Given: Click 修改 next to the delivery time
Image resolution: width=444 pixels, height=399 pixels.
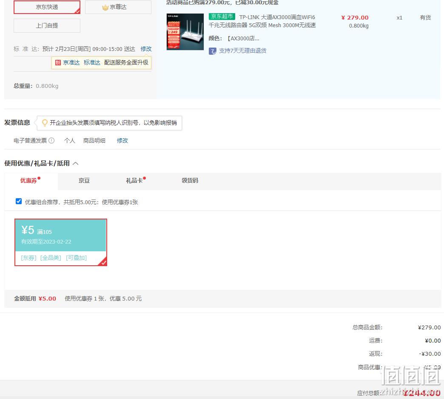Looking at the screenshot, I should pyautogui.click(x=146, y=49).
